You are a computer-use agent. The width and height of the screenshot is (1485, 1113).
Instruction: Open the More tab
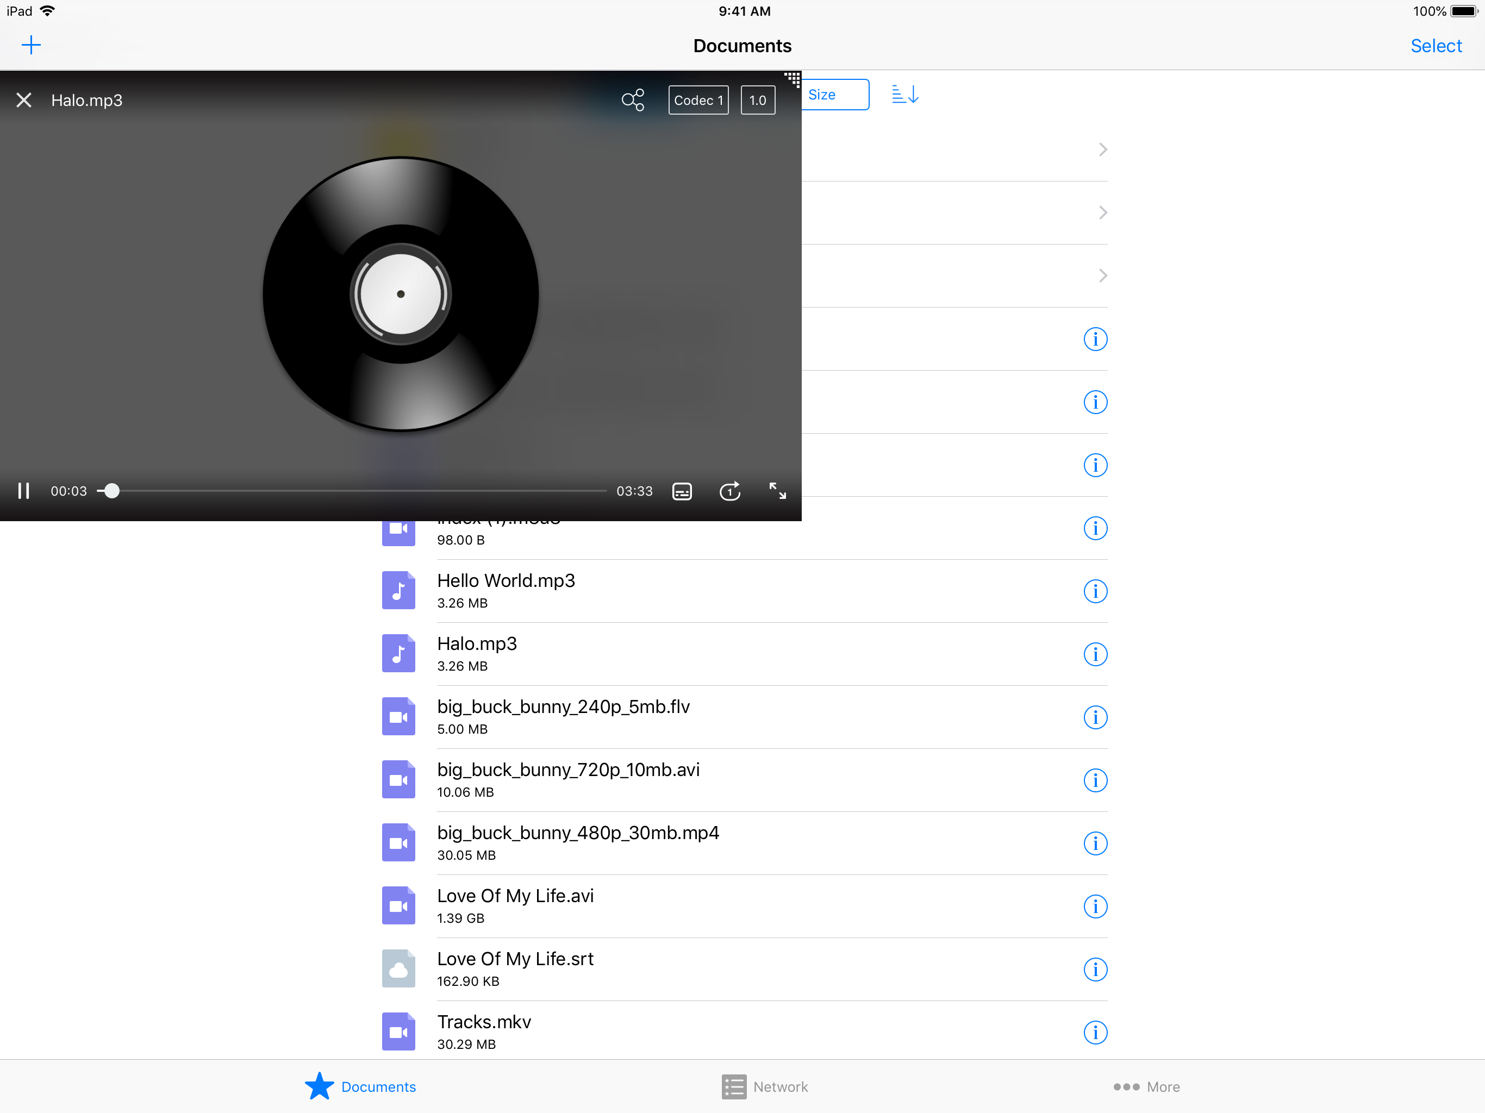(1146, 1087)
